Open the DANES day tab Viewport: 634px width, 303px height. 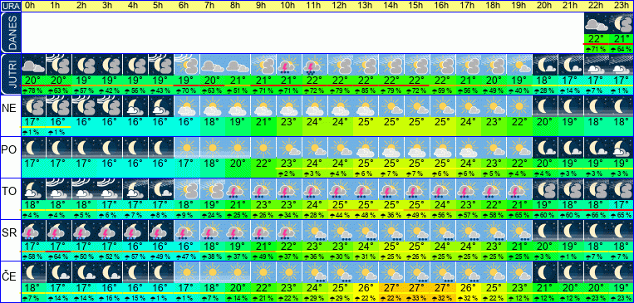(11, 32)
